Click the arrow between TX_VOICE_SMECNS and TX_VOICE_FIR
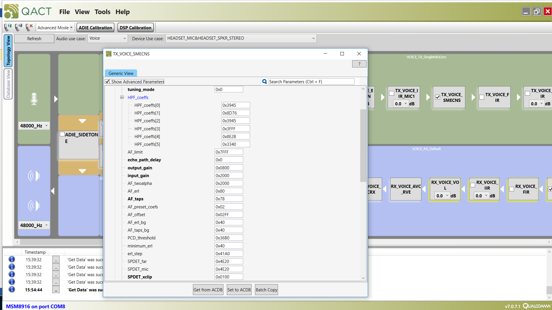The width and height of the screenshot is (552, 310). [x=473, y=97]
